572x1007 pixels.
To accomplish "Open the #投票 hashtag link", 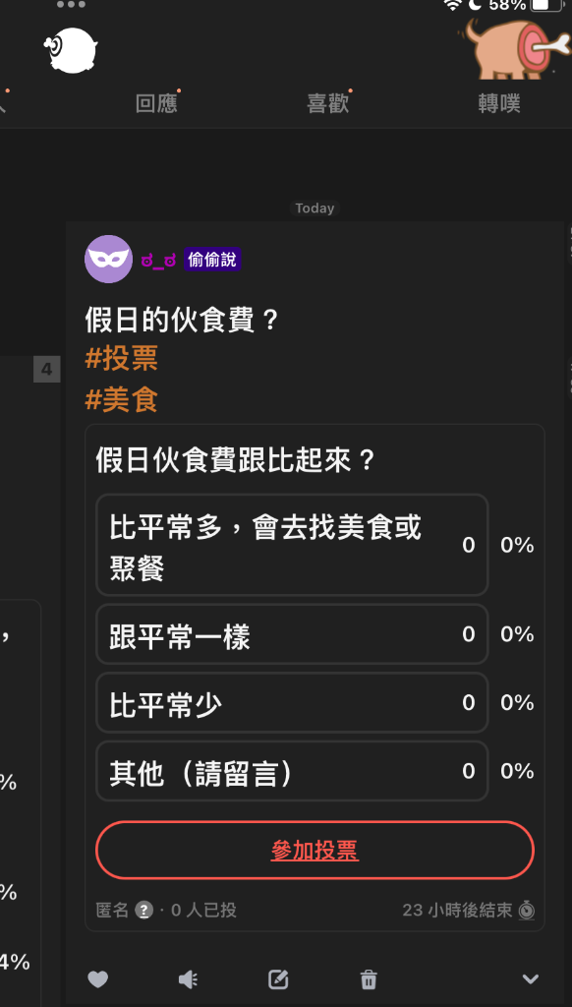I will [x=121, y=359].
